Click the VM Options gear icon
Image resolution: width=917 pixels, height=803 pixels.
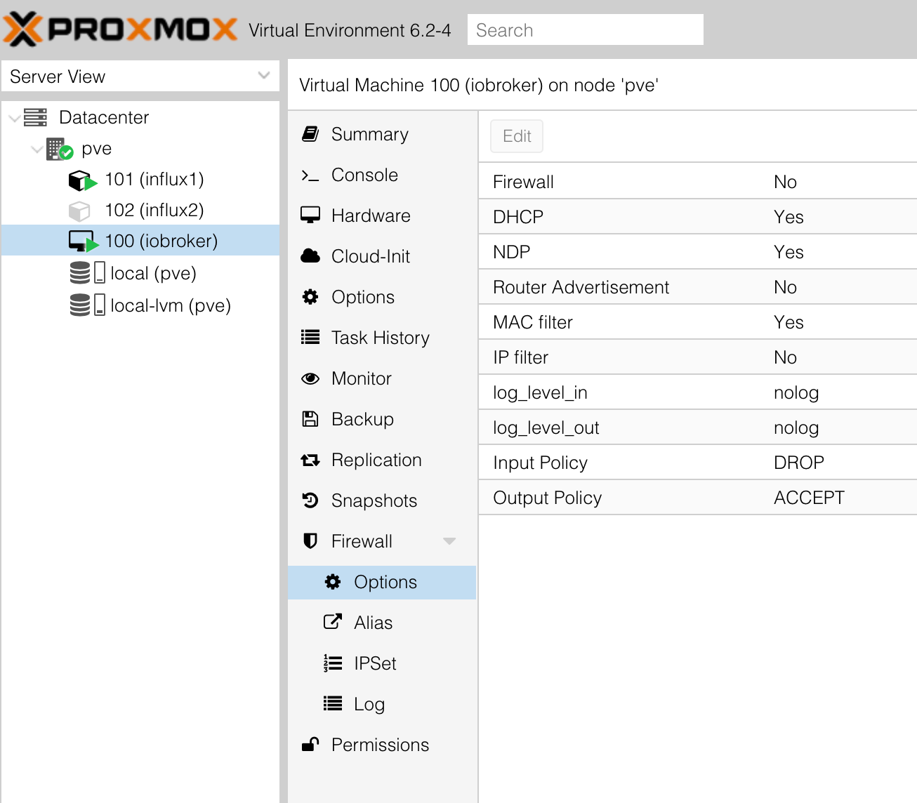310,297
